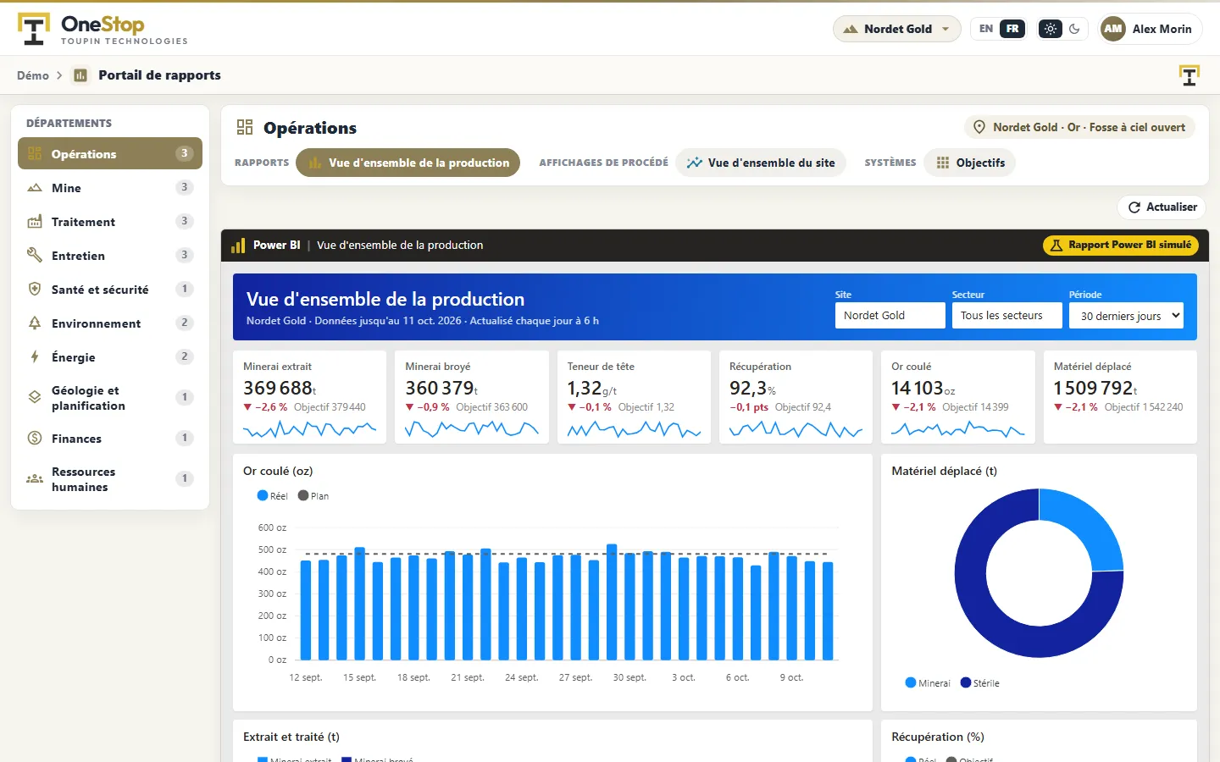Click the Or coulé KPI card
Image resolution: width=1220 pixels, height=762 pixels.
[958, 397]
